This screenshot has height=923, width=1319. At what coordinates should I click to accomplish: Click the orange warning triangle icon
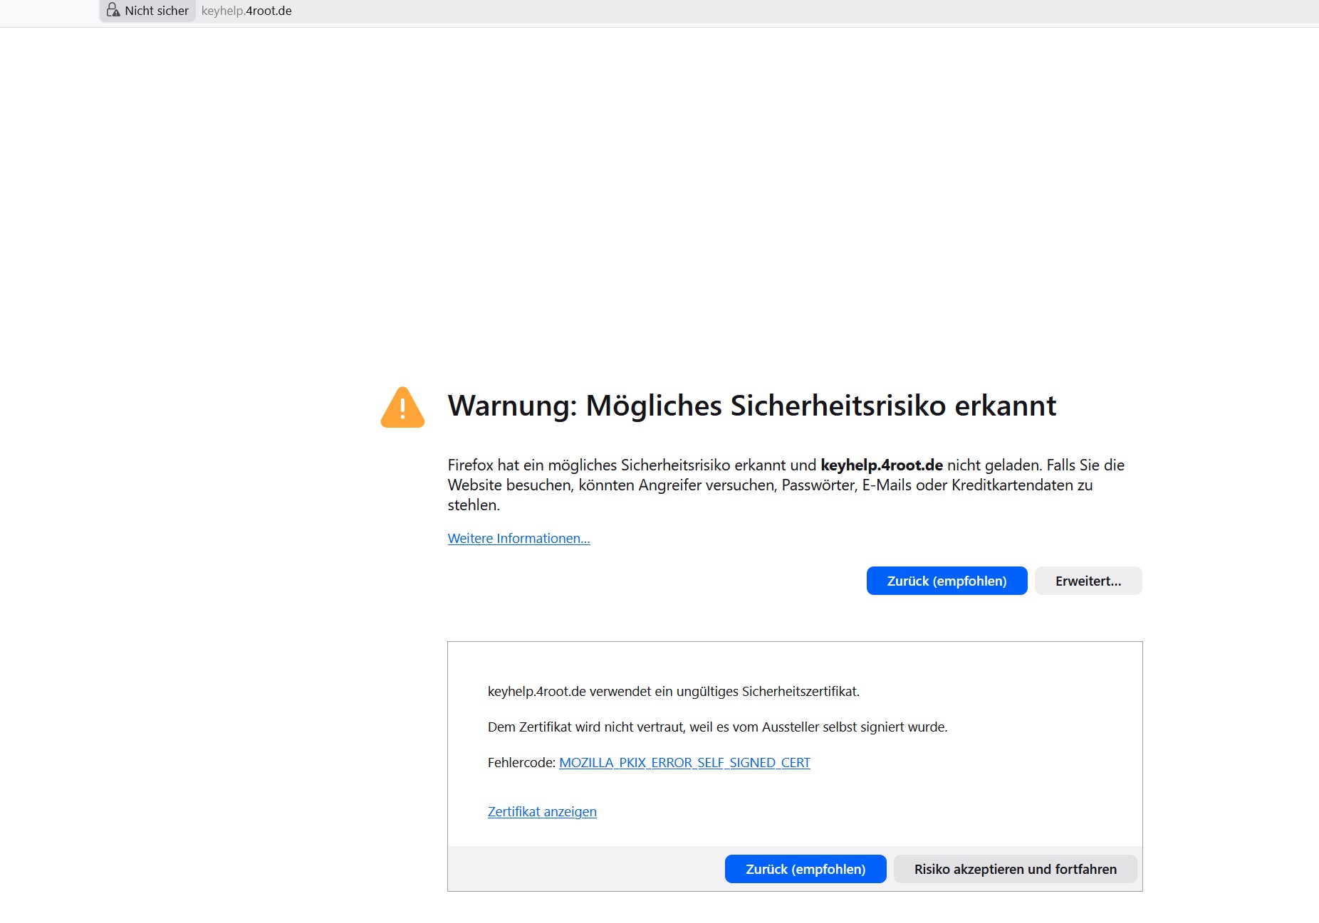[x=402, y=407]
